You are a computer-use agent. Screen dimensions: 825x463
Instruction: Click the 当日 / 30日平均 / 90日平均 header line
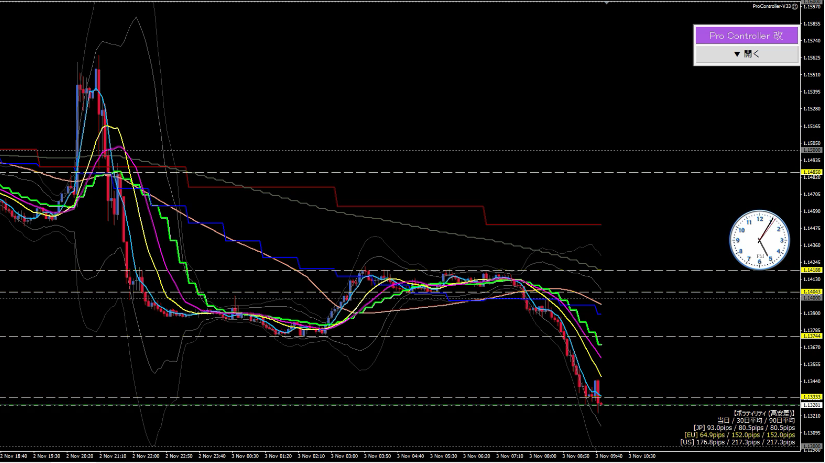[x=756, y=421]
